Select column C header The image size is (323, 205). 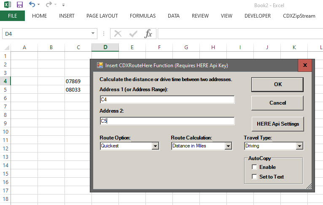(78, 47)
